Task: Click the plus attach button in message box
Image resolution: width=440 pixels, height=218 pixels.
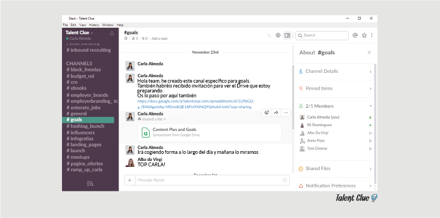Action: (x=129, y=180)
